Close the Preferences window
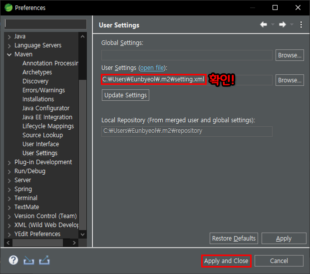 pos(298,7)
